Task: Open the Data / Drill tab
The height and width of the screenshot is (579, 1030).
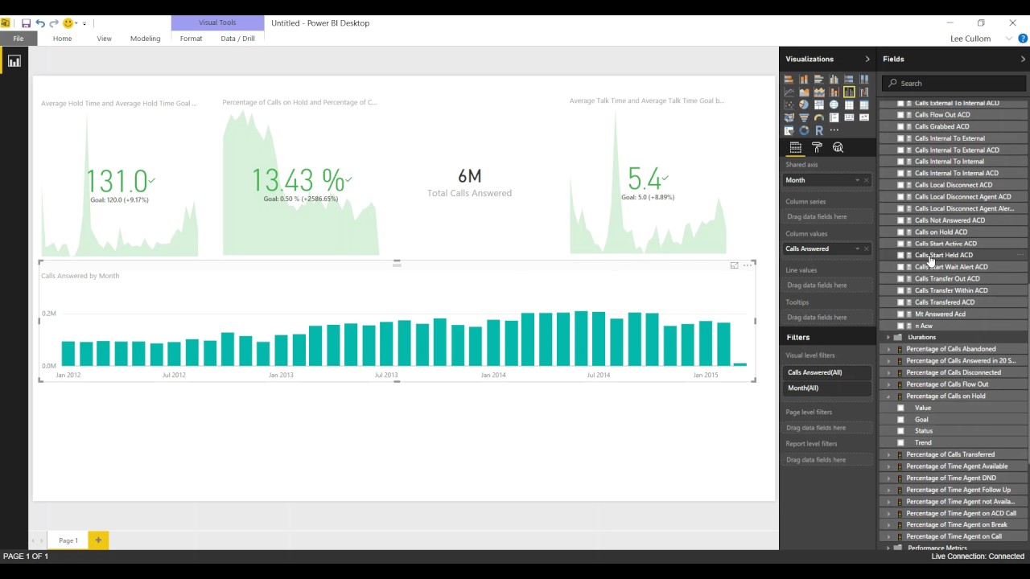Action: click(x=237, y=39)
